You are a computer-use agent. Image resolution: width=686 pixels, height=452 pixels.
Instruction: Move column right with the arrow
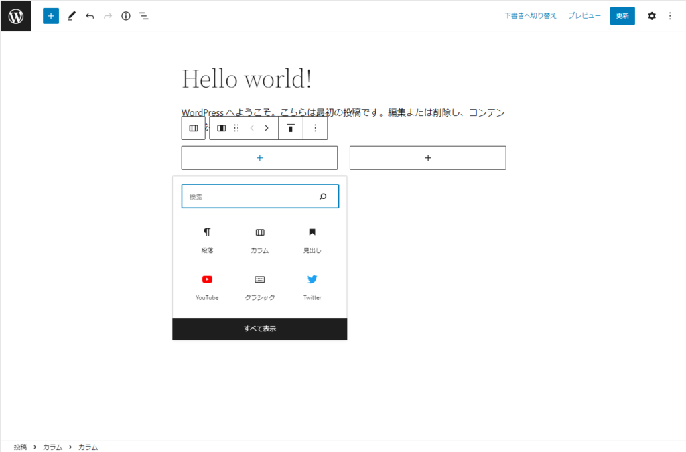[267, 128]
